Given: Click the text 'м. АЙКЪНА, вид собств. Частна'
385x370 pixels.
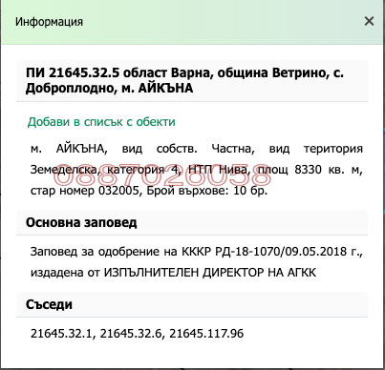Looking at the screenshot, I should click(142, 149).
